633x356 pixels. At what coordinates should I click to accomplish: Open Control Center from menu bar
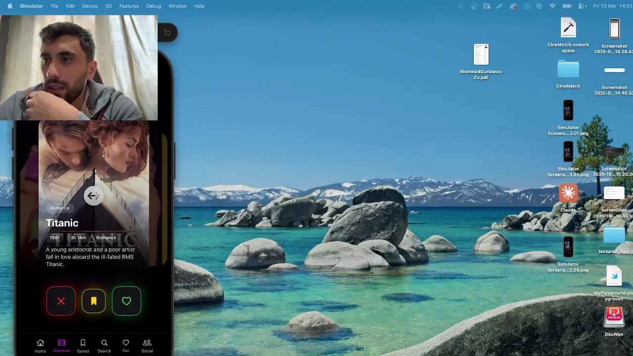581,6
